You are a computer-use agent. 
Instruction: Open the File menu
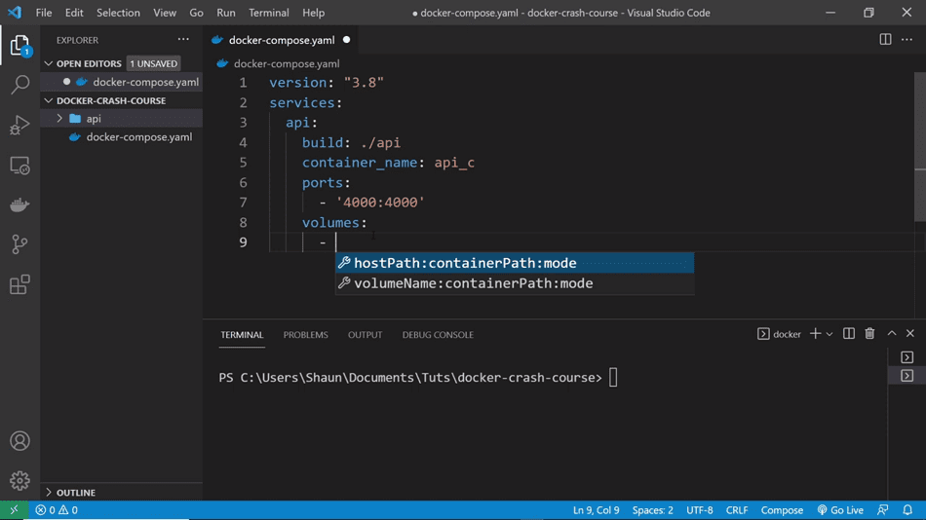44,13
